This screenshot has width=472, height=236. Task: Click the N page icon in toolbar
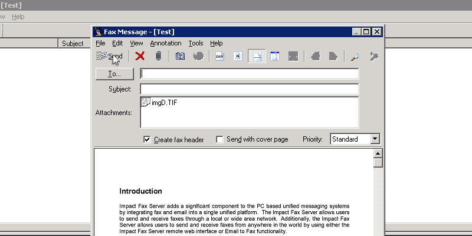(x=238, y=56)
